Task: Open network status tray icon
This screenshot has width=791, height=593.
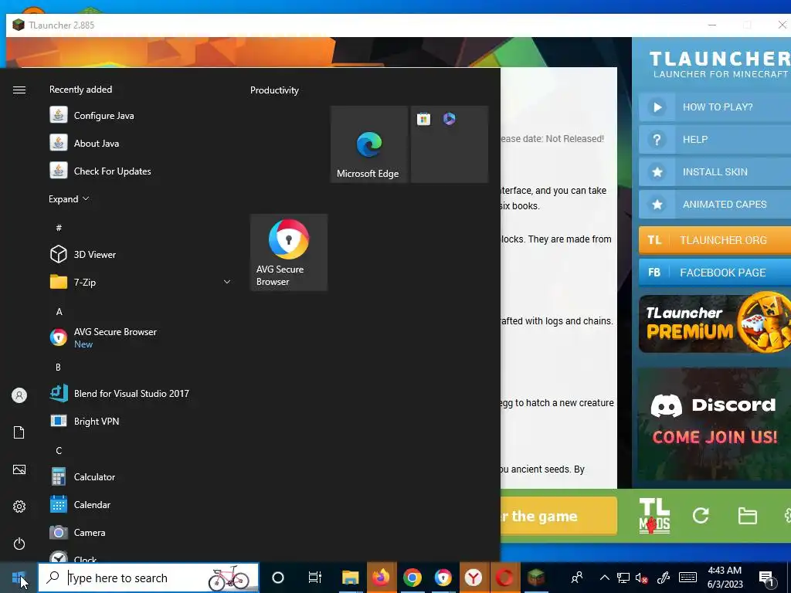Action: [623, 578]
